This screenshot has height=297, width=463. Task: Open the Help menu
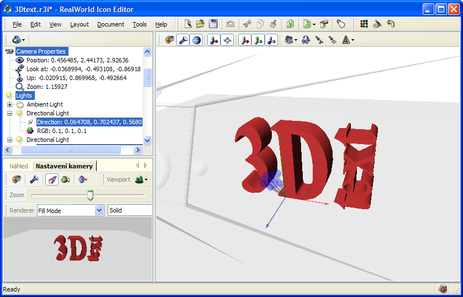click(x=161, y=24)
